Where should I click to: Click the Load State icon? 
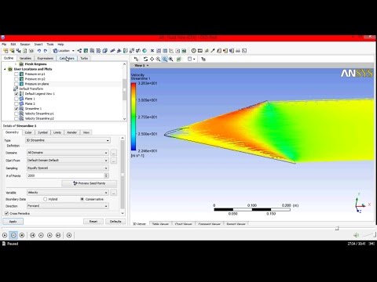pos(12,51)
